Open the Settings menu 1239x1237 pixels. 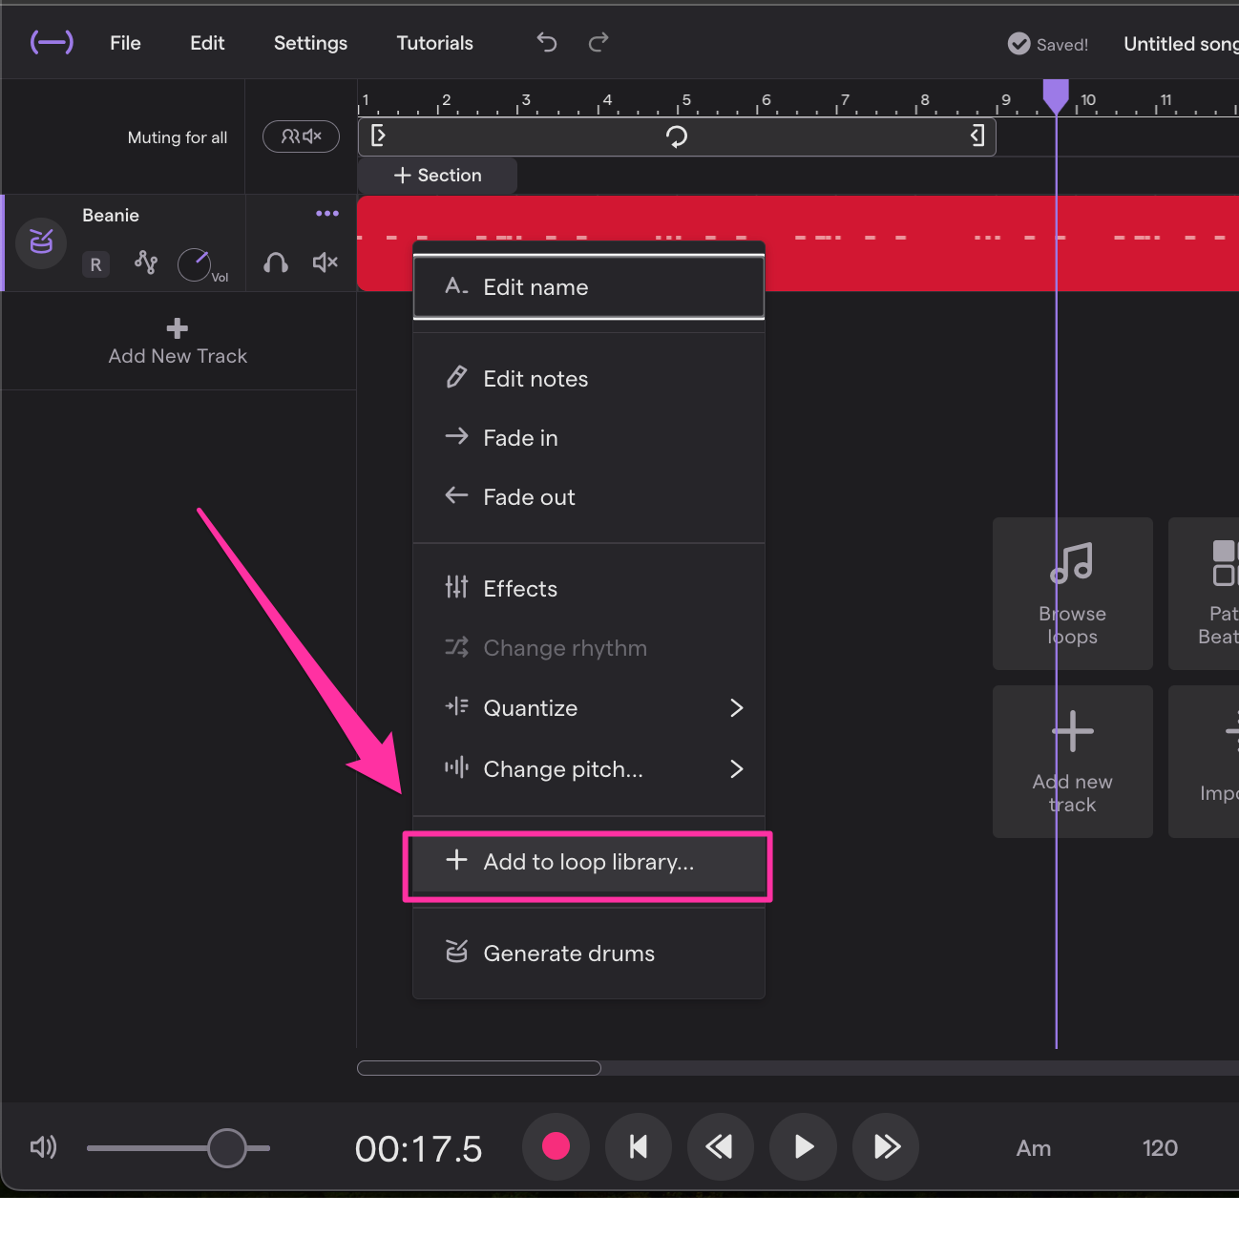[x=310, y=43]
